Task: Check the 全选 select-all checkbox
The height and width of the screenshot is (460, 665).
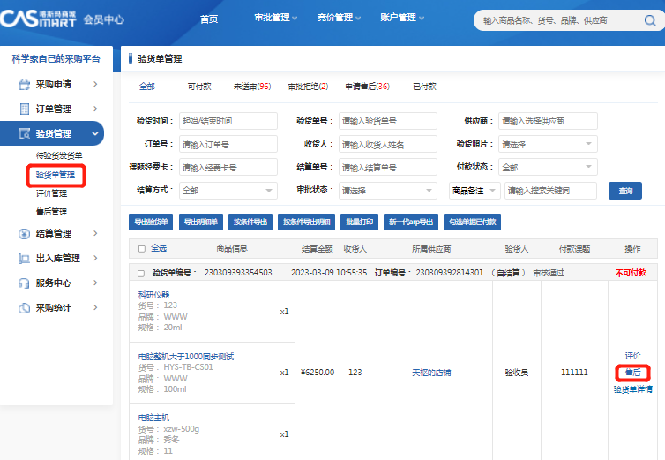Action: pyautogui.click(x=141, y=249)
